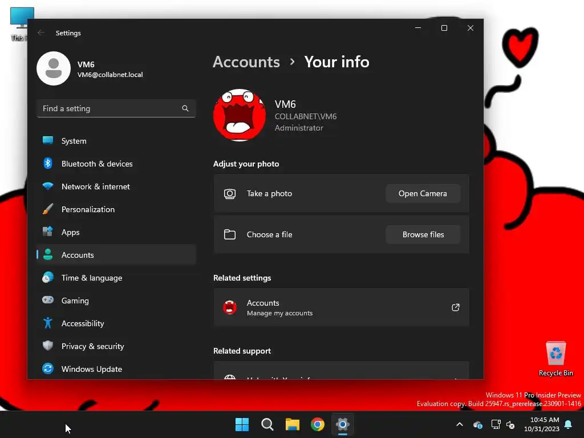
Task: Click the Network & internet wifi icon
Action: coord(48,186)
